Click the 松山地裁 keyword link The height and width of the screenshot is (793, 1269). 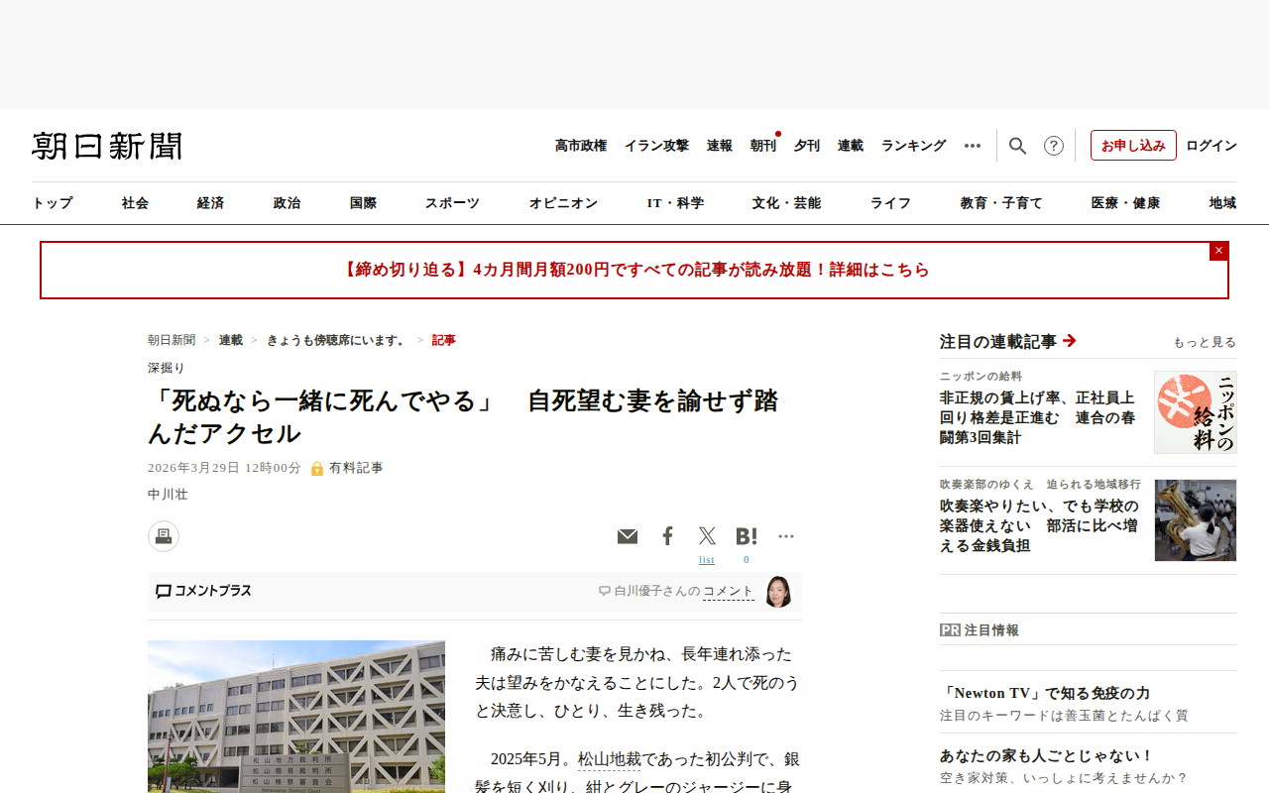[610, 760]
